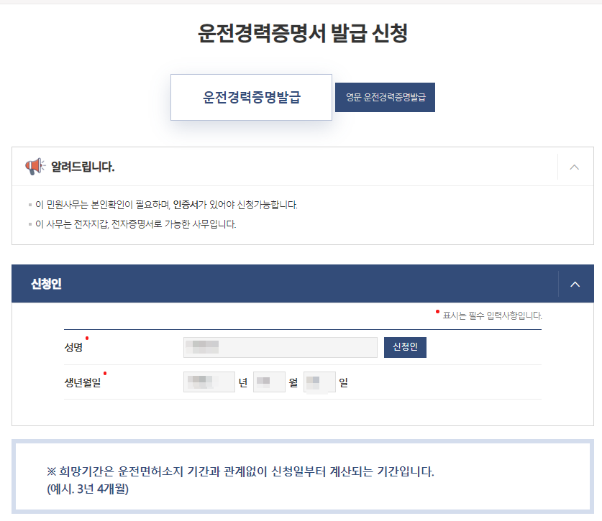Click the 월 month input box
The height and width of the screenshot is (521, 602).
click(269, 382)
